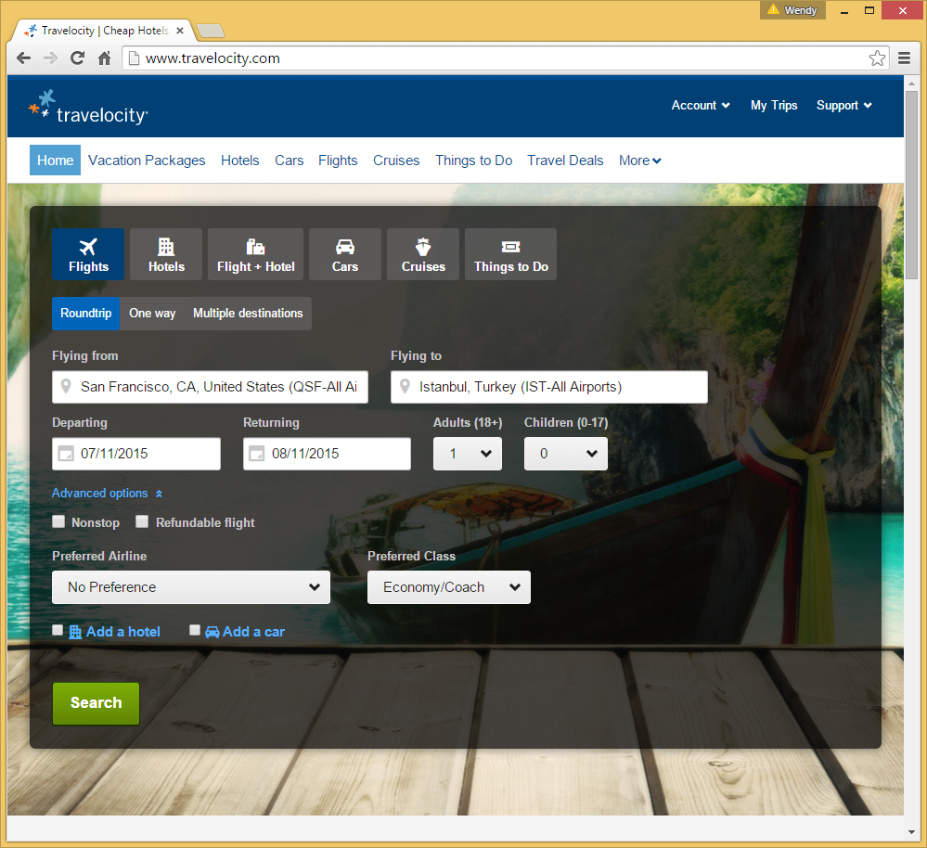Open the Preferred Airline dropdown
The height and width of the screenshot is (848, 927).
[191, 587]
